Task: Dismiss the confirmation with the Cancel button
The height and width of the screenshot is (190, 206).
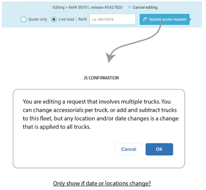Action: [129, 149]
